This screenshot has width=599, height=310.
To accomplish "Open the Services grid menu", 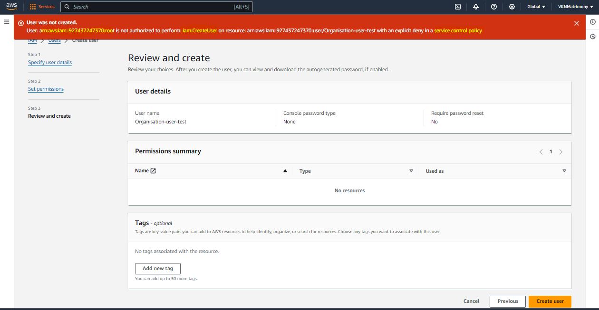I will click(x=42, y=7).
